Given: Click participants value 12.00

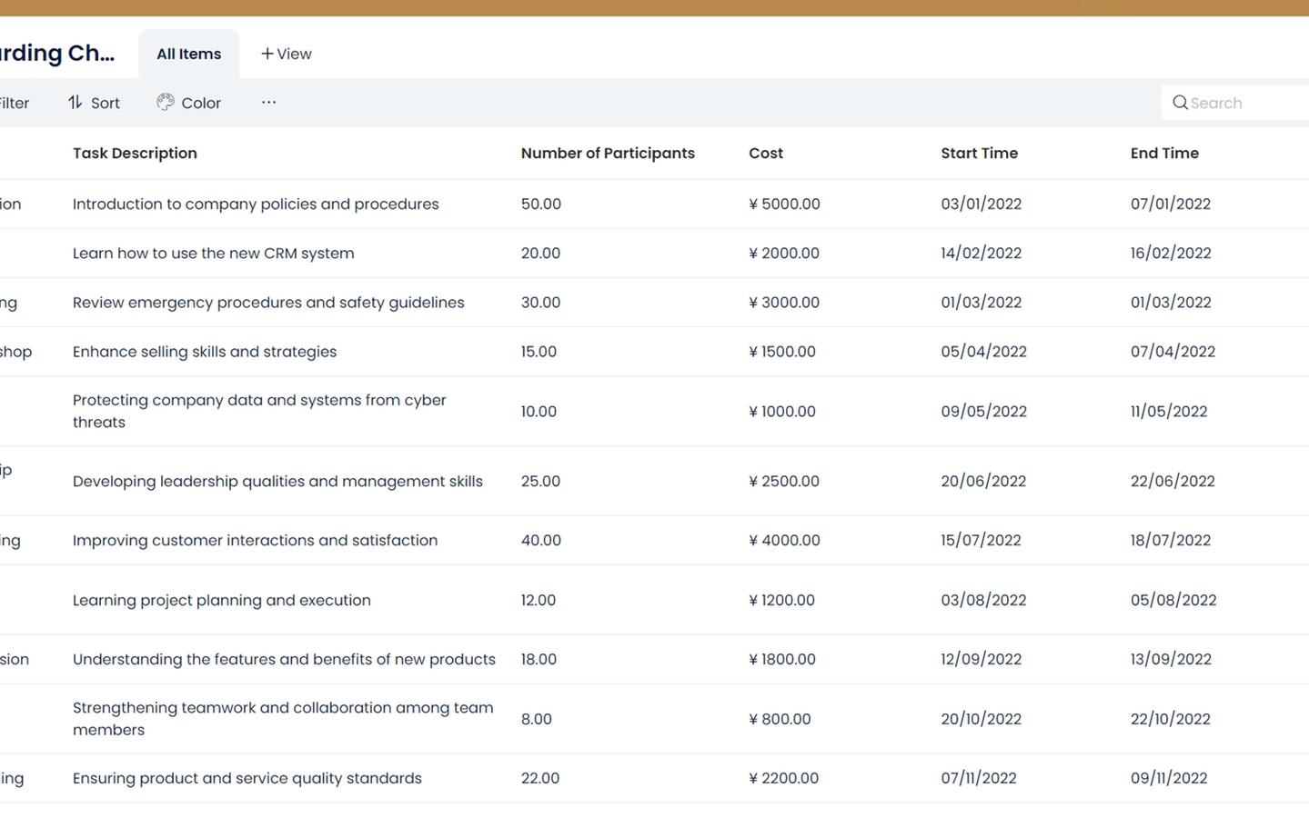Looking at the screenshot, I should click(x=539, y=600).
